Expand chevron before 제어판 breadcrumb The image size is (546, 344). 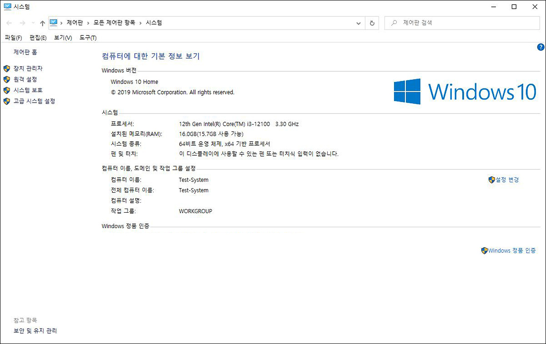[x=62, y=23]
